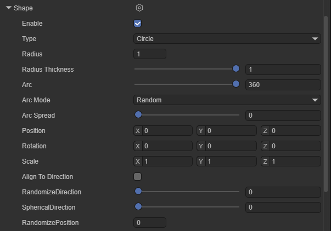
Task: Enable Align To Direction checkbox
Action: [x=138, y=177]
